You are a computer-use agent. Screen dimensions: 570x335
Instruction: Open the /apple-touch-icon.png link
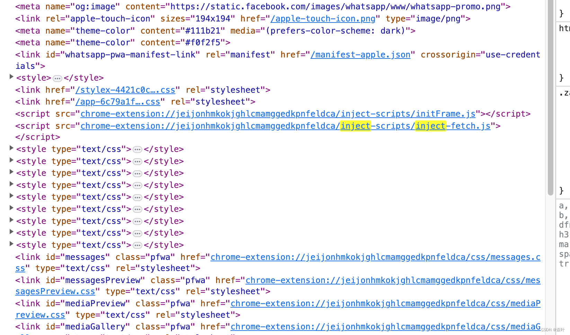click(x=323, y=19)
